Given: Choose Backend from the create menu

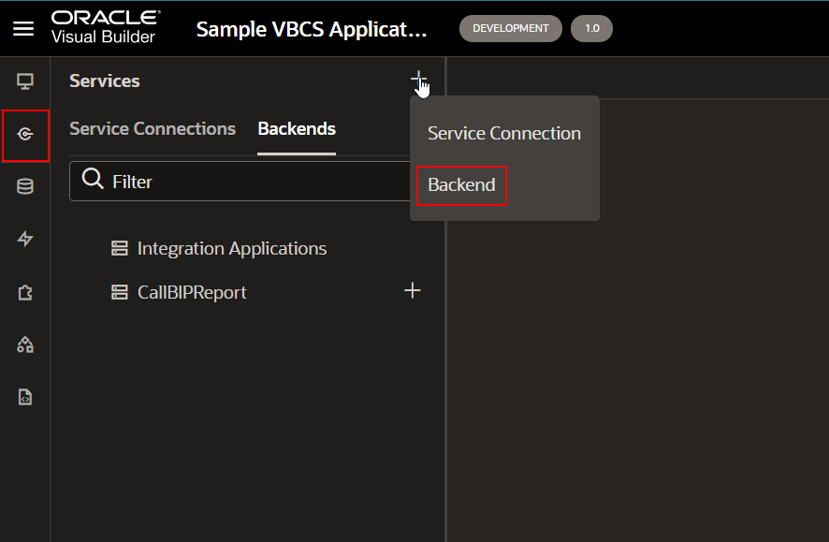Looking at the screenshot, I should [461, 185].
